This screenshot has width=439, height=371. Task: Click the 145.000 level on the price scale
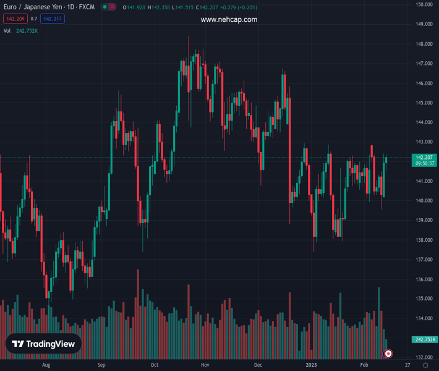pos(424,103)
